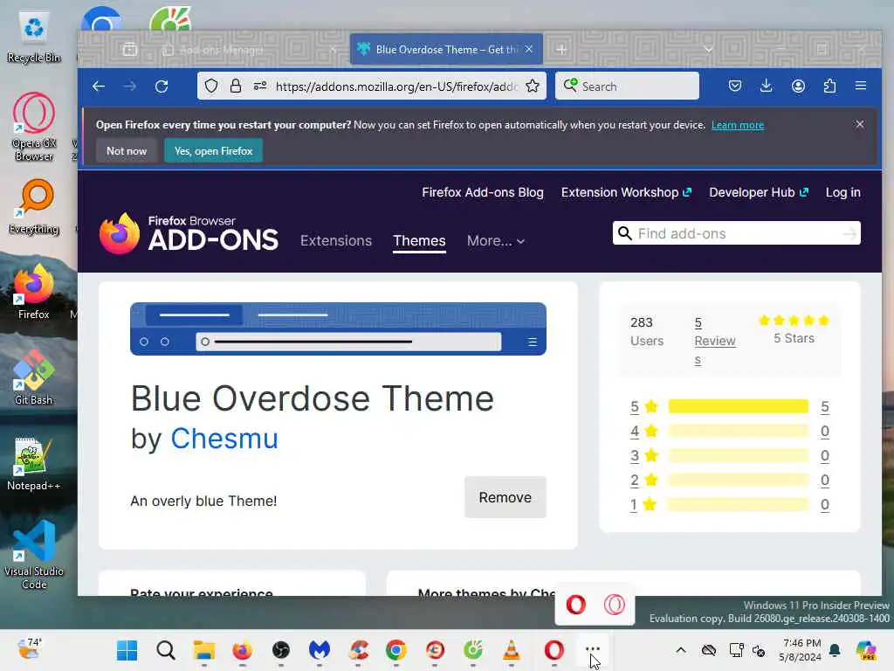Open the tracking protection shield icon
894x671 pixels.
coord(211,86)
